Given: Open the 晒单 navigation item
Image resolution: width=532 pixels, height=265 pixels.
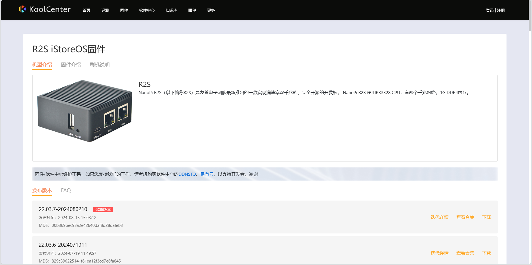Looking at the screenshot, I should click(x=192, y=10).
